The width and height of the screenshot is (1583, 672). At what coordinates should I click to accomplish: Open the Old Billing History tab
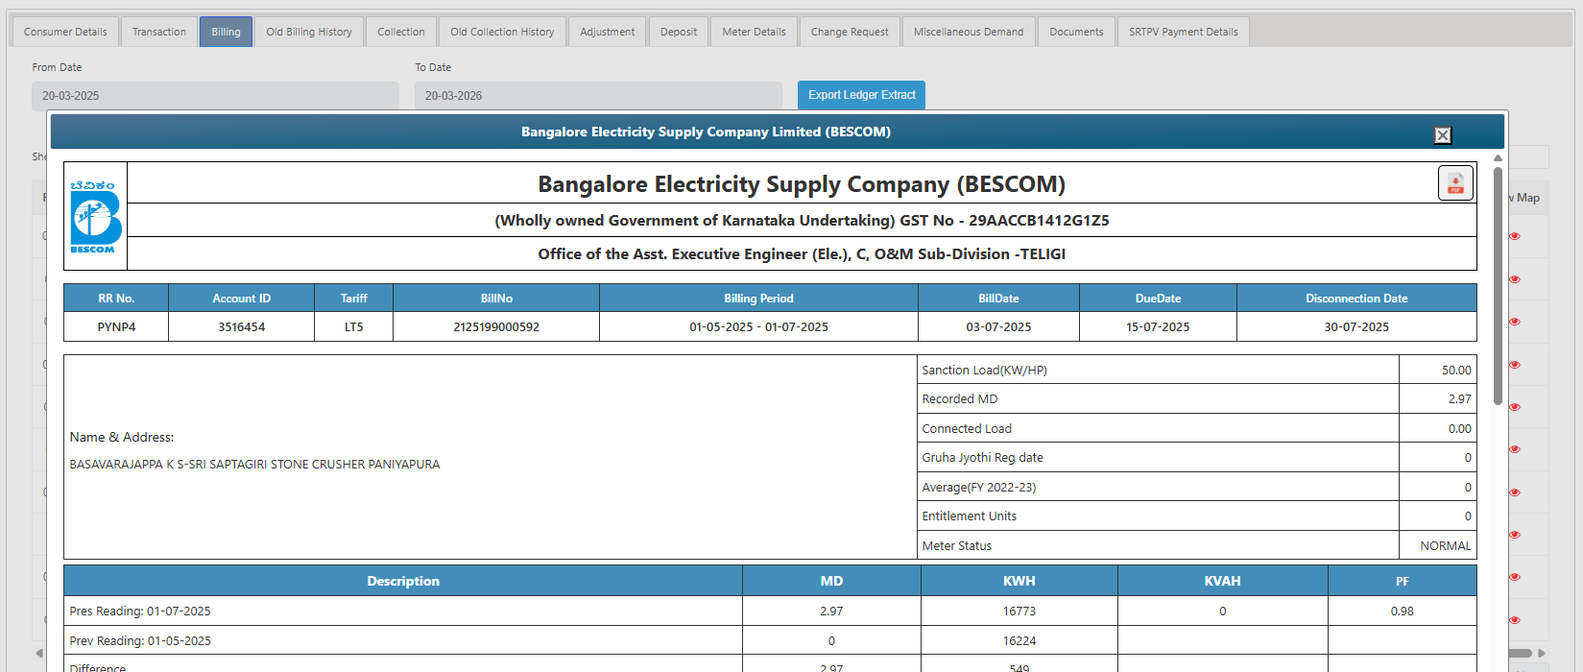(309, 32)
